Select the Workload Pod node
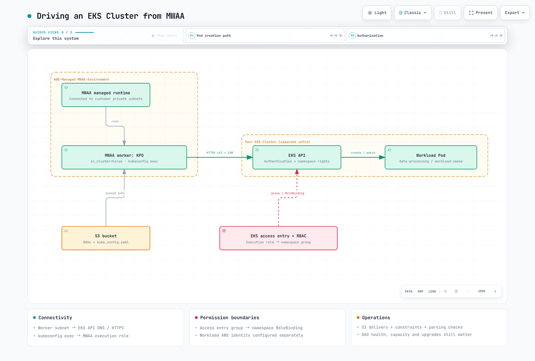535x361 pixels. coord(431,157)
